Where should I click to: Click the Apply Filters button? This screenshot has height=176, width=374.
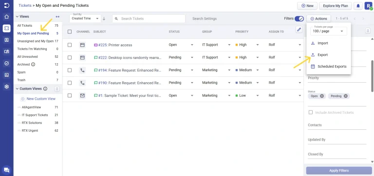[339, 171]
